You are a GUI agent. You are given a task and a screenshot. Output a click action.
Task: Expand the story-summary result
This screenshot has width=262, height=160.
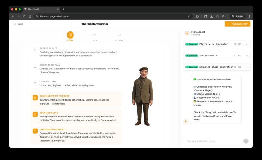(x=246, y=55)
